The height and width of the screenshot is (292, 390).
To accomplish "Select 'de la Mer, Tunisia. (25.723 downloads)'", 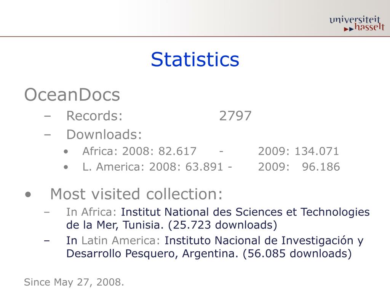I will (172, 225).
